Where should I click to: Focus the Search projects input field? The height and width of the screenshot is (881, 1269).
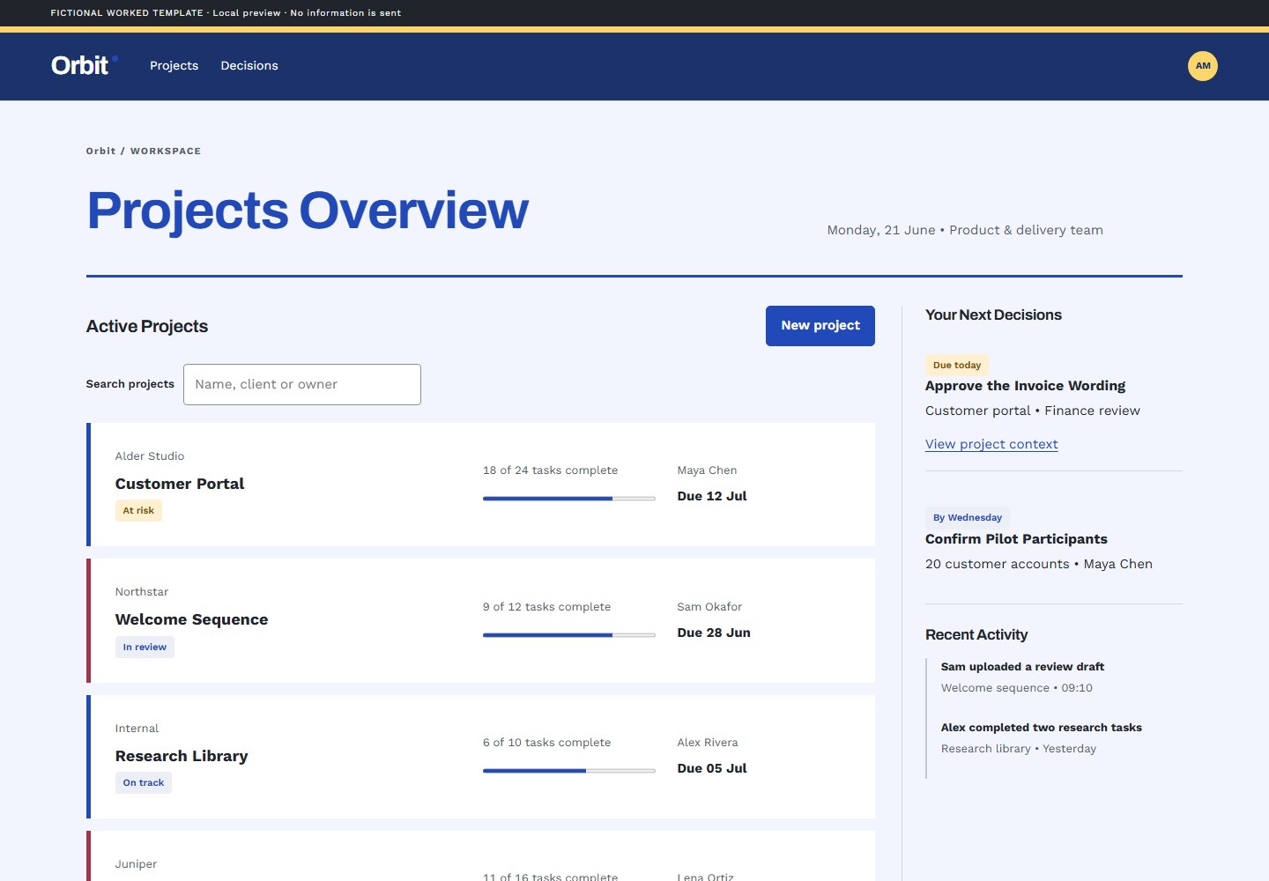click(302, 385)
